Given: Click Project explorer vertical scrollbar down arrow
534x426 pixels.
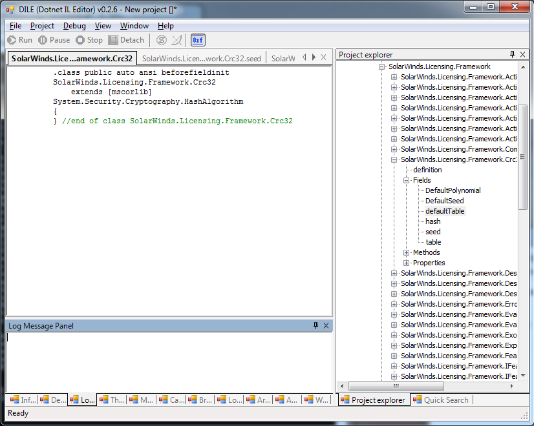Looking at the screenshot, I should coord(523,376).
